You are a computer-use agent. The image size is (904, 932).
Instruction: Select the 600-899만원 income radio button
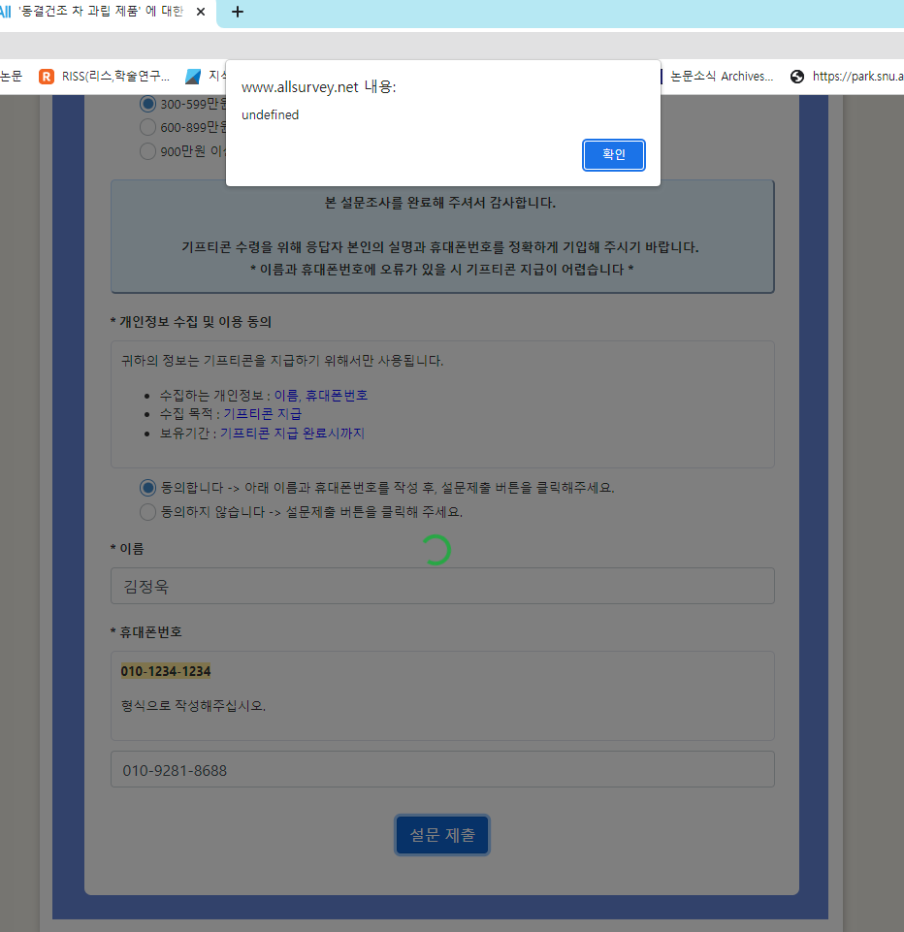147,127
